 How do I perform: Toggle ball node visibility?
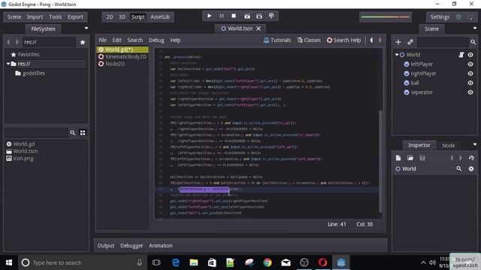[470, 83]
